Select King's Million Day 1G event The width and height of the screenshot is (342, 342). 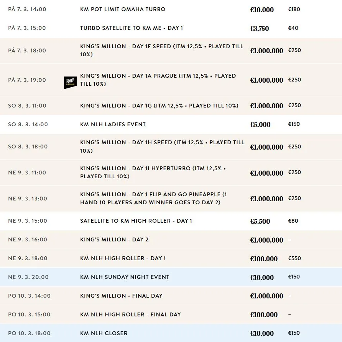pyautogui.click(x=159, y=106)
